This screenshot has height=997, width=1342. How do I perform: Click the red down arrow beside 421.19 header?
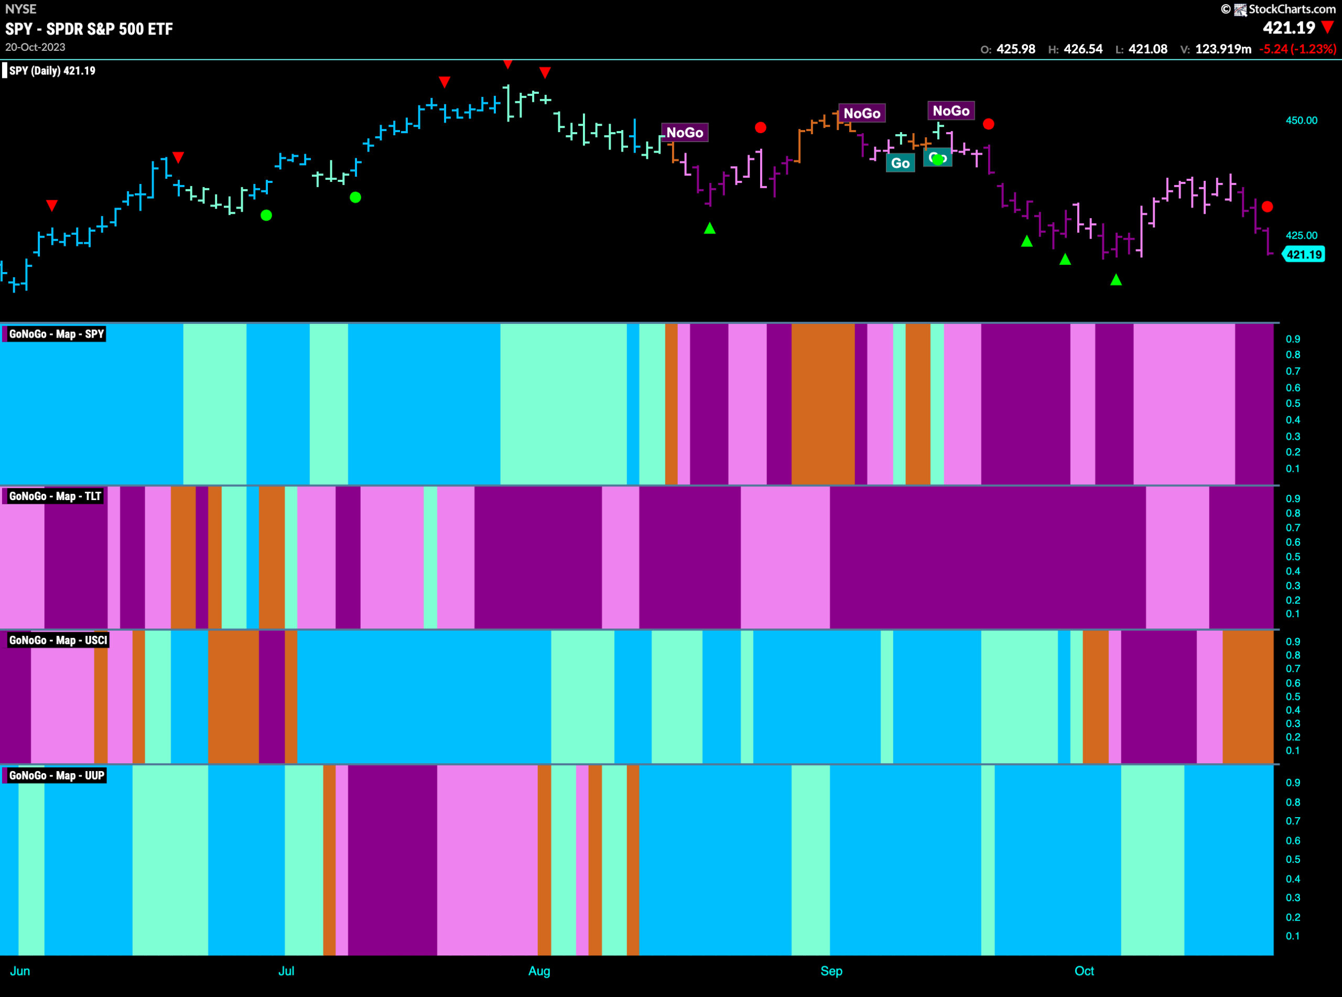[x=1327, y=27]
